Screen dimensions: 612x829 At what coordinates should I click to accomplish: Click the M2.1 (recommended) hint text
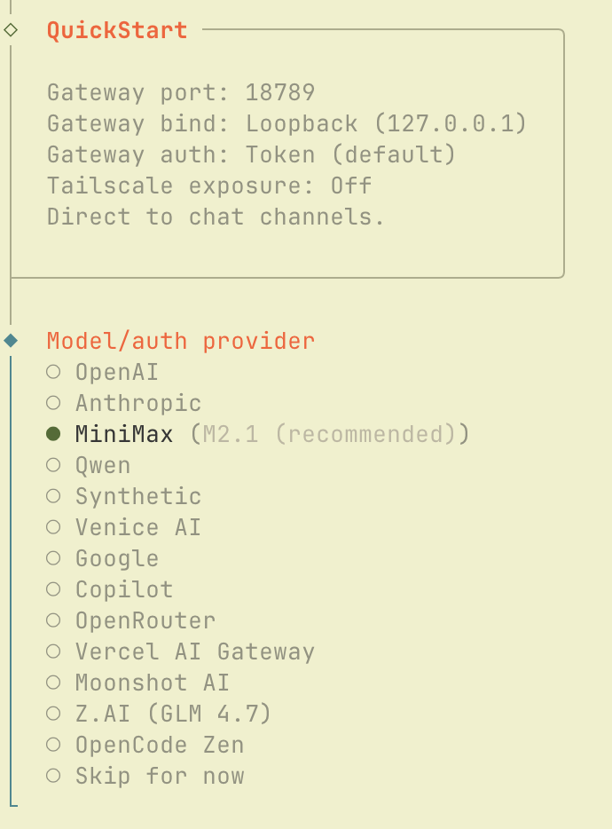click(330, 434)
